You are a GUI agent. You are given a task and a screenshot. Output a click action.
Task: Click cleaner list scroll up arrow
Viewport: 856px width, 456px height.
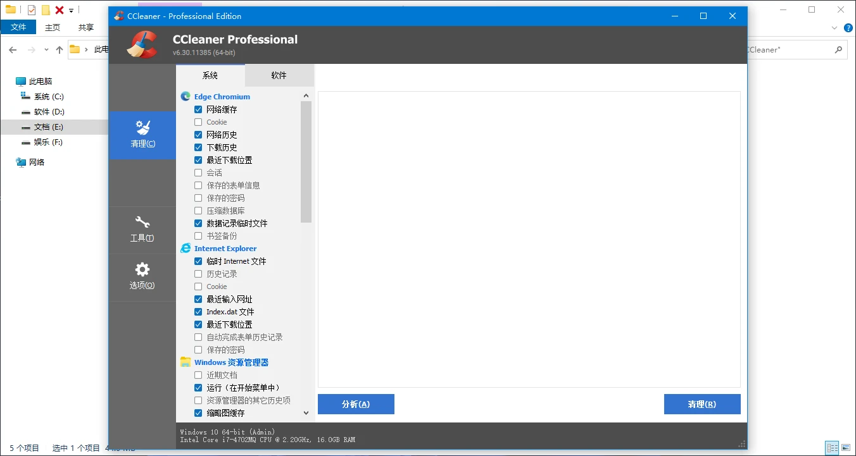(306, 96)
